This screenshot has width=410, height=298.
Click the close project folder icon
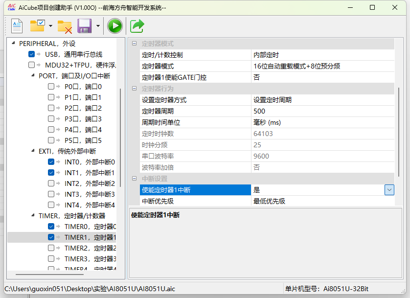coord(65,26)
